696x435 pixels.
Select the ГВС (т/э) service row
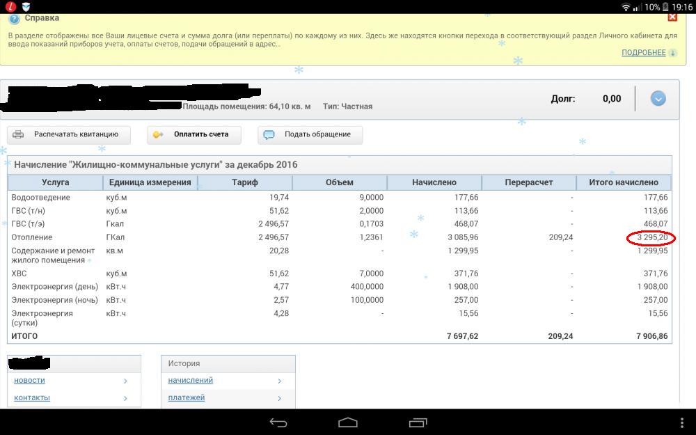point(340,224)
